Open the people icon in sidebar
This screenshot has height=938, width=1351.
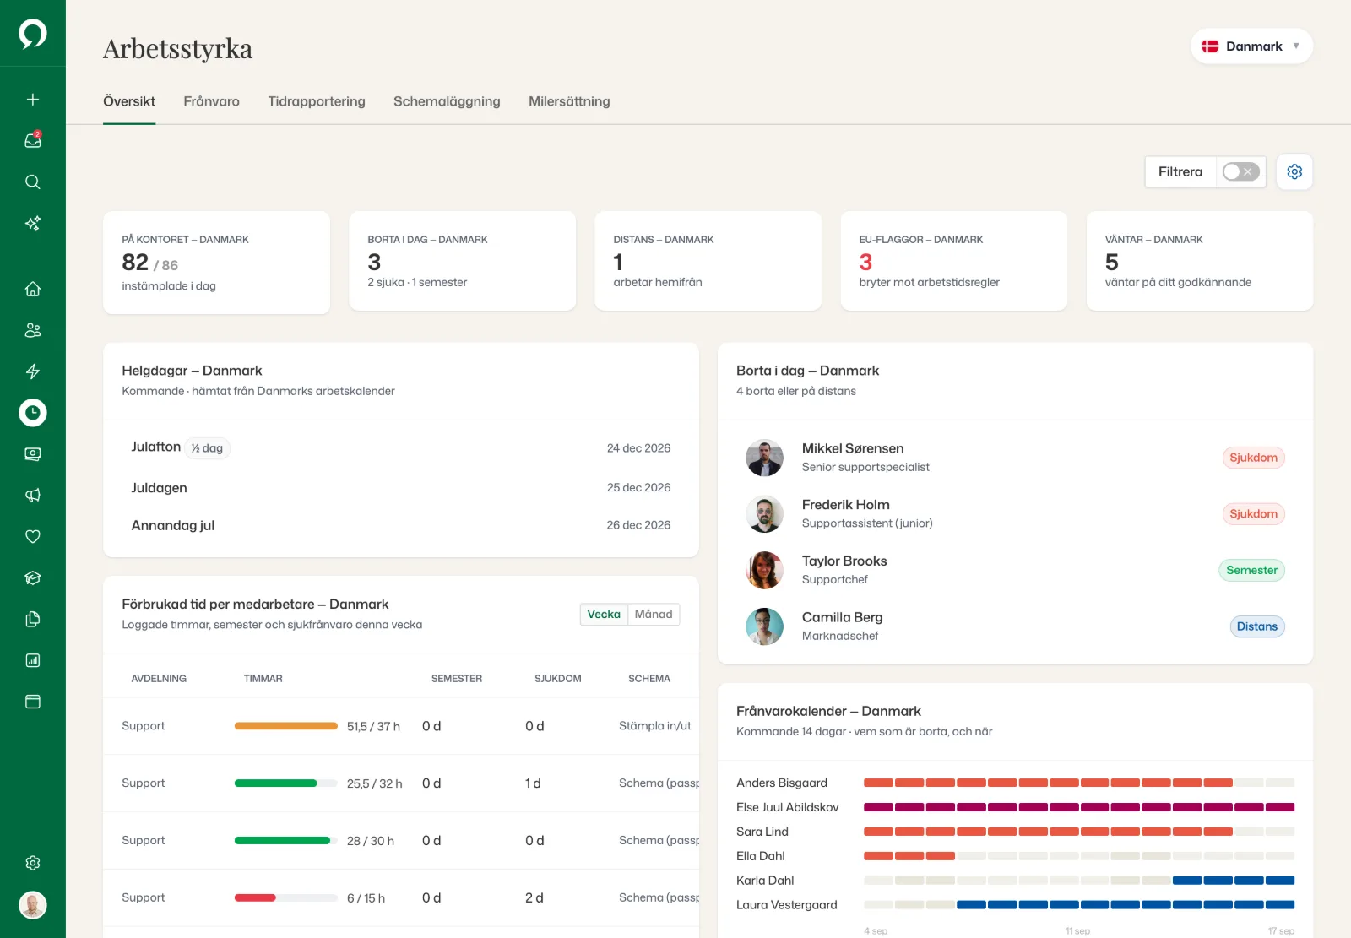click(33, 330)
